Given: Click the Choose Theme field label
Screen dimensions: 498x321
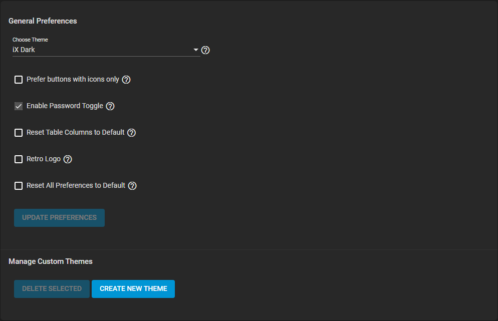Looking at the screenshot, I should coord(30,40).
